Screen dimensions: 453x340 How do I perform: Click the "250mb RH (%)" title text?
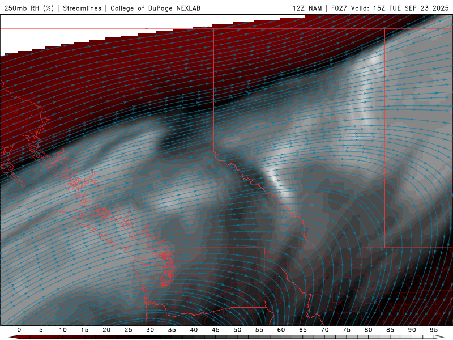(x=29, y=8)
